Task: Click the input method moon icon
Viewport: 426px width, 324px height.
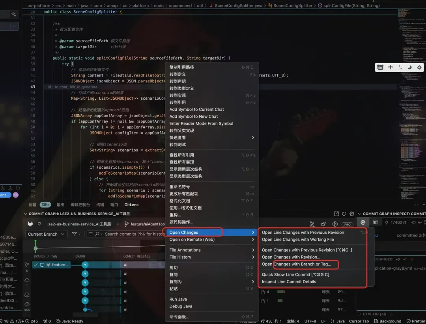Action: [409, 67]
